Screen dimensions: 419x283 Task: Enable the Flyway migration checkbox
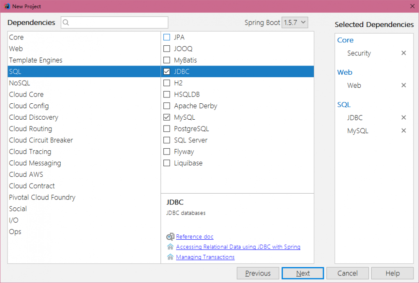pos(166,152)
